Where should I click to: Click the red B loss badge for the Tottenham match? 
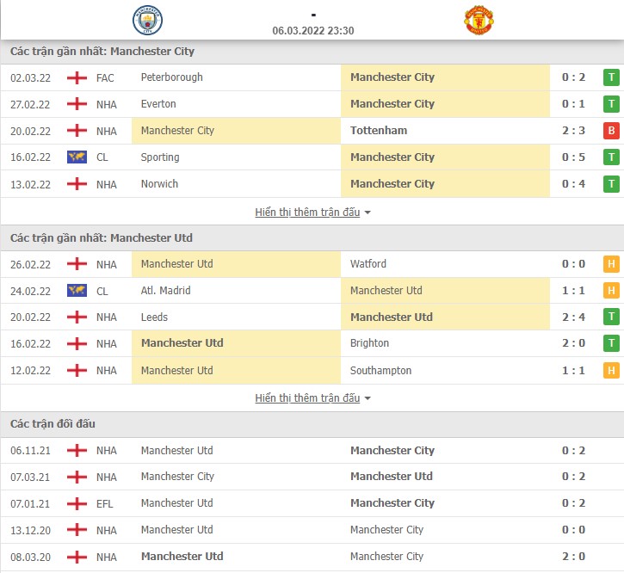click(611, 131)
